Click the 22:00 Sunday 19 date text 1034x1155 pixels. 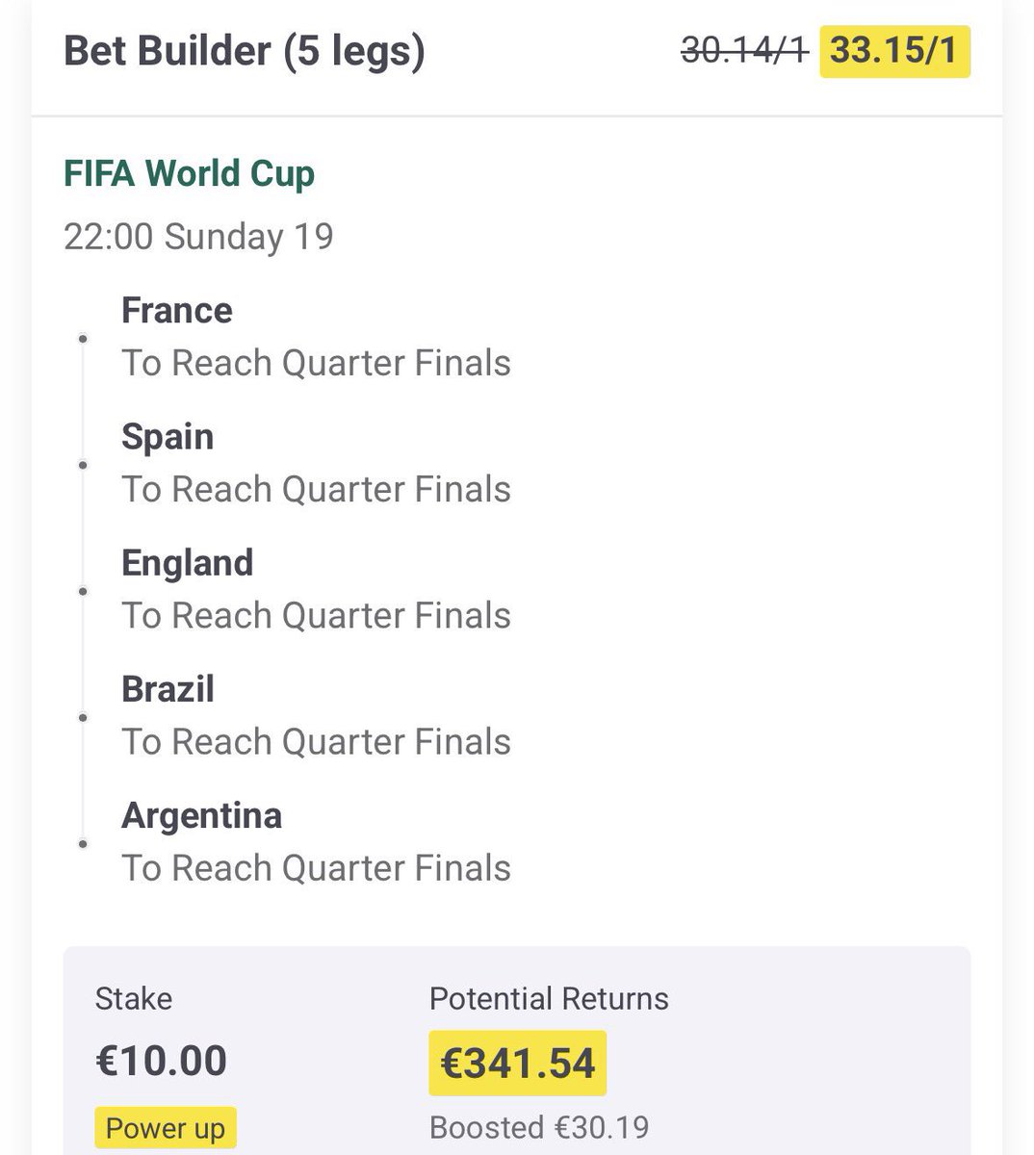198,237
